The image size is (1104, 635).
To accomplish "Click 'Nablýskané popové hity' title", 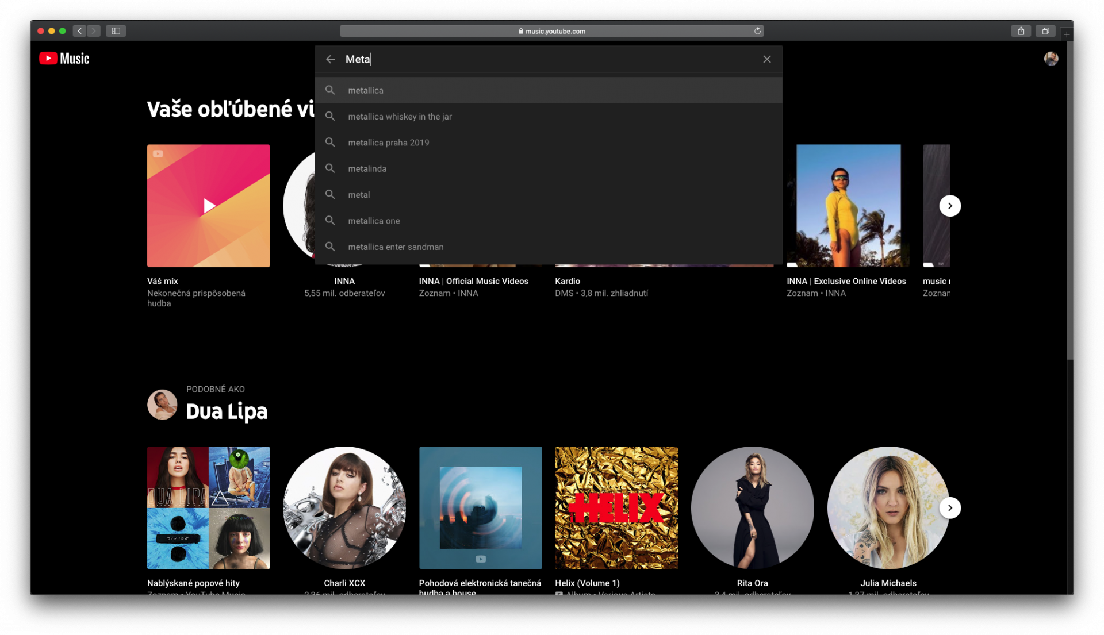I will (x=193, y=583).
